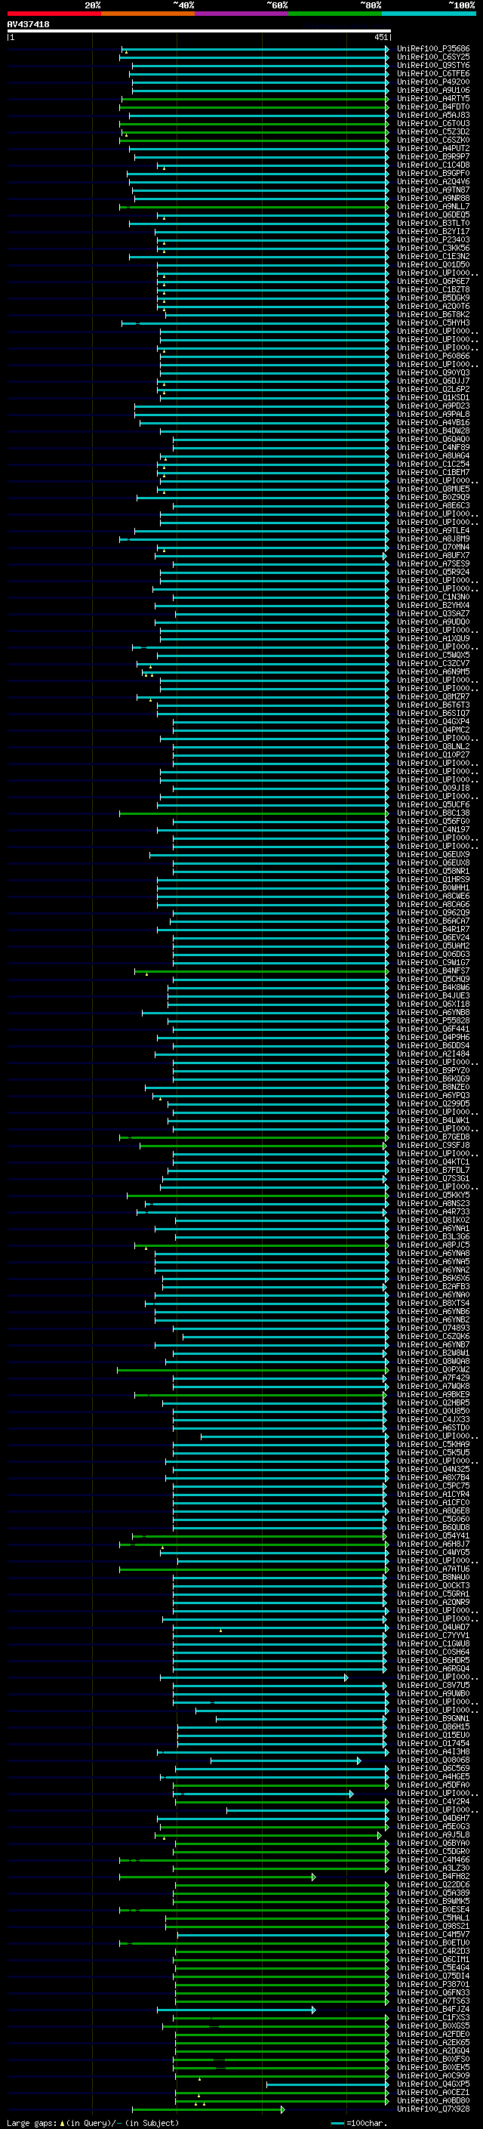The width and height of the screenshot is (483, 2129).
Task: Select the UniRef100_A9TN87 label
Action: [433, 190]
